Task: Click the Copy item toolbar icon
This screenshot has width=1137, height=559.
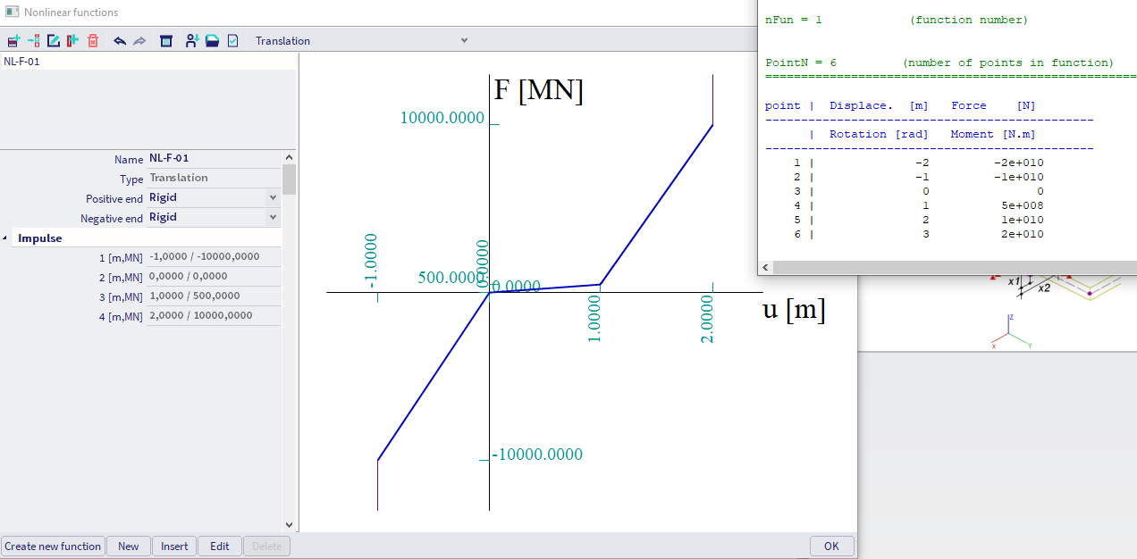Action: [72, 41]
